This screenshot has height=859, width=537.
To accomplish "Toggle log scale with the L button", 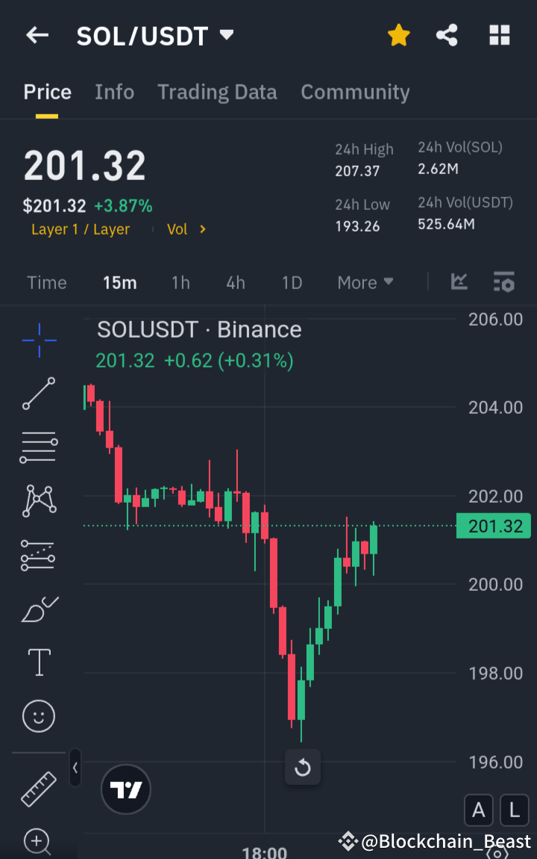I will click(x=514, y=810).
